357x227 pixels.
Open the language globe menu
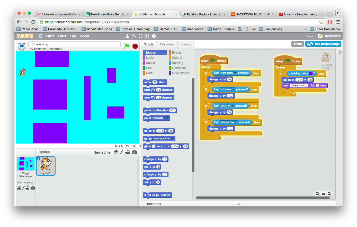click(x=40, y=36)
